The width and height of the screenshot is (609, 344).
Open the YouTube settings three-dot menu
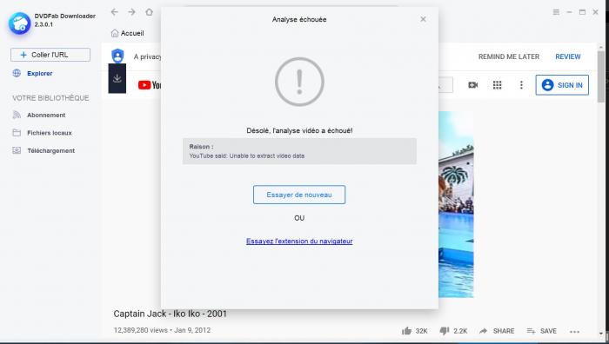(521, 85)
